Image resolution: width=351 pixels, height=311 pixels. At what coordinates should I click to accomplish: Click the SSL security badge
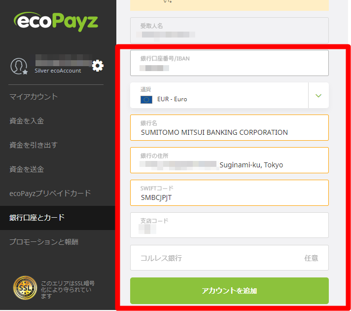point(25,288)
